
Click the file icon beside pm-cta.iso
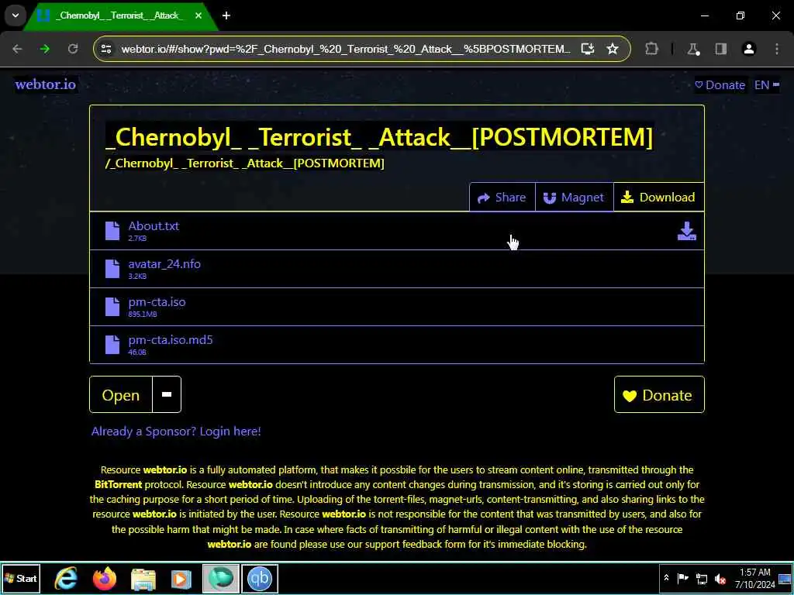pos(112,307)
